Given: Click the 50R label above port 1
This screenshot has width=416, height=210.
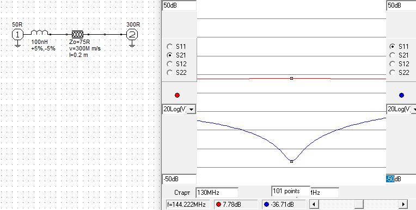Looking at the screenshot, I should [x=17, y=24].
